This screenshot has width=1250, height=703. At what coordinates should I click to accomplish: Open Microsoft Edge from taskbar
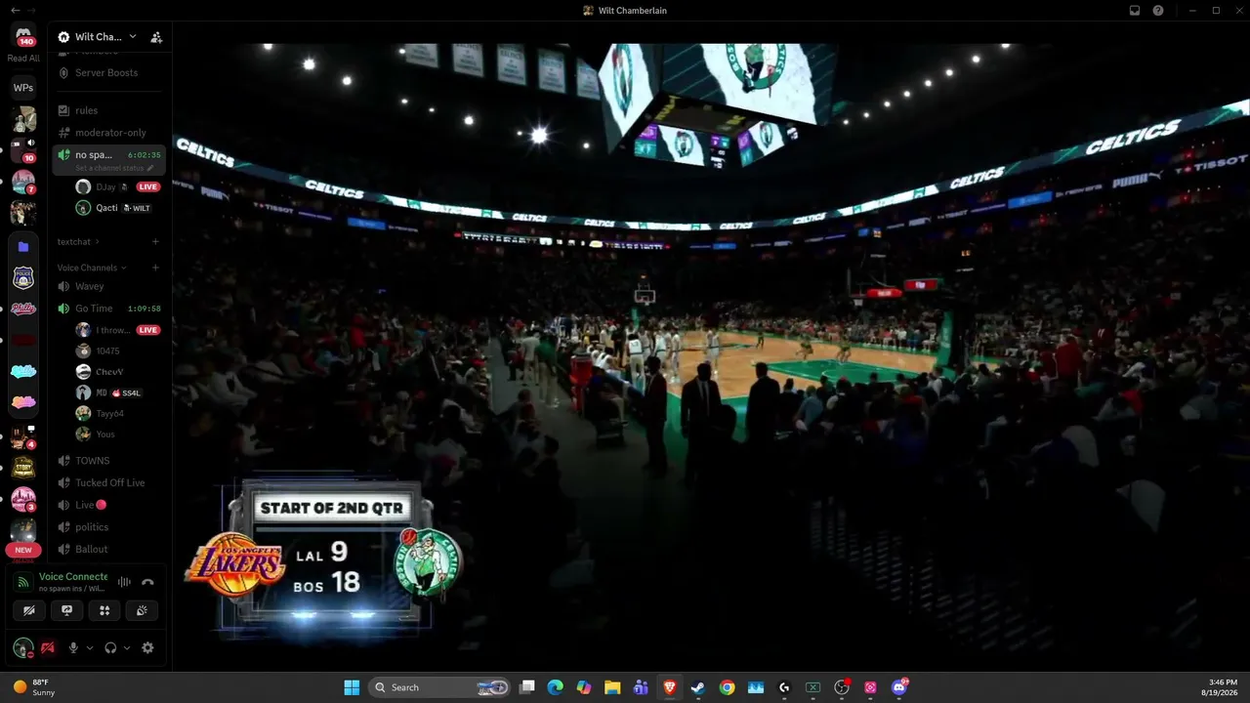pos(556,687)
